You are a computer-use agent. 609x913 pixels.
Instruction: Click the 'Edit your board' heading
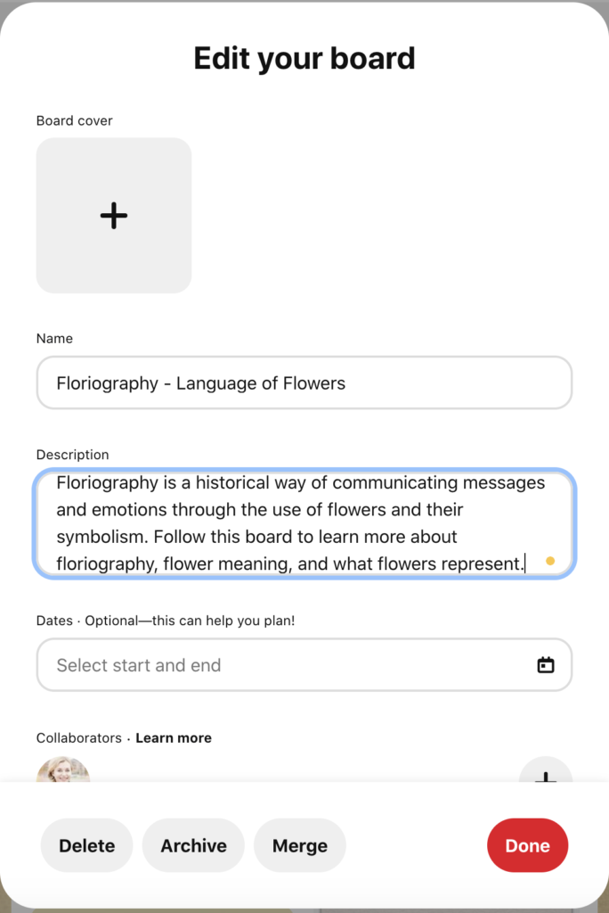pyautogui.click(x=304, y=59)
